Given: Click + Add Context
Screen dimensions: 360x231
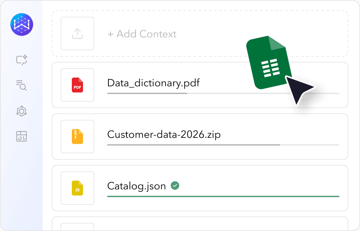Looking at the screenshot, I should coord(142,34).
